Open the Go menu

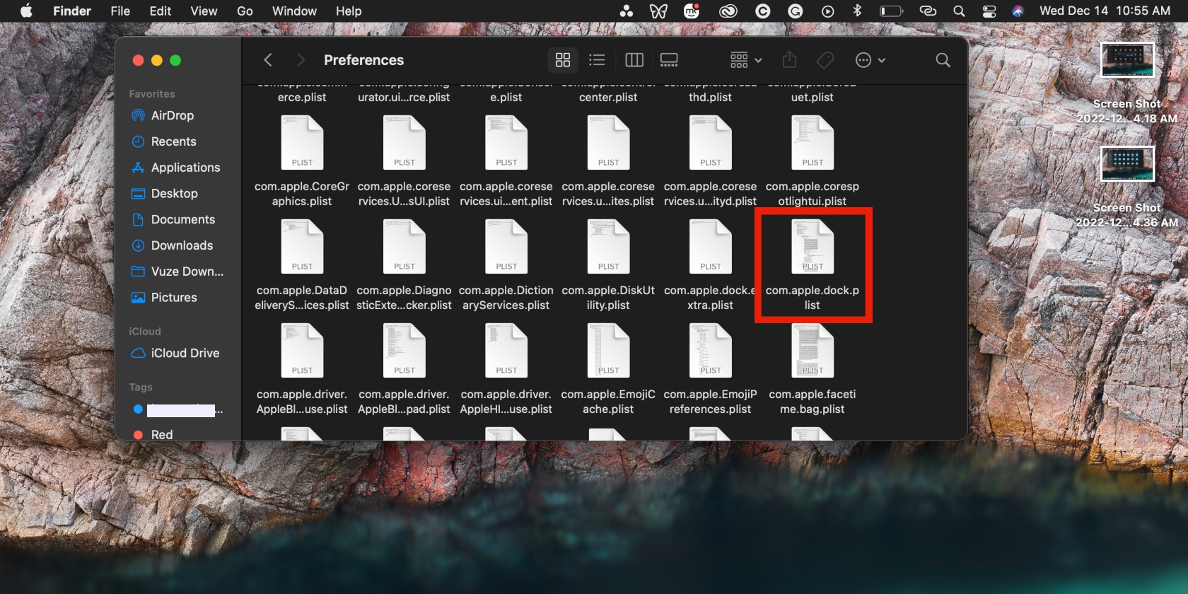coord(245,11)
